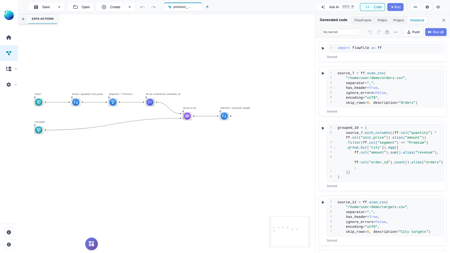Click the gear settings icon in left sidebar
Image resolution: width=450 pixels, height=253 pixels.
tap(9, 85)
